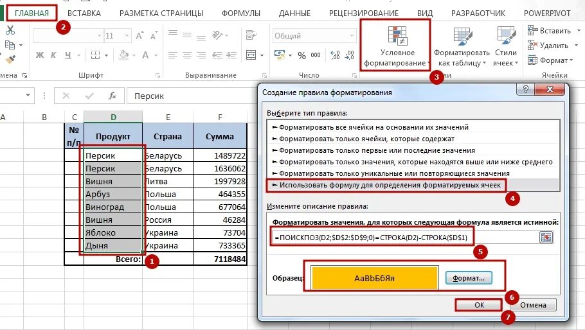Click the Отмена button
Viewport: 585px width, 330px height.
click(533, 305)
